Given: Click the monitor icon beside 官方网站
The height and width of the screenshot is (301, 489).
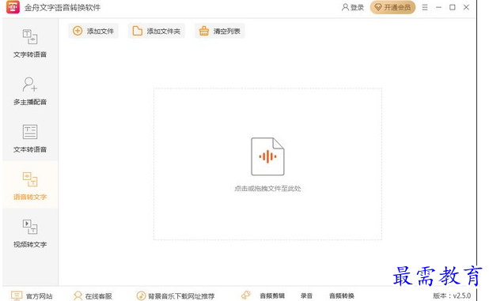Looking at the screenshot, I should [17, 295].
